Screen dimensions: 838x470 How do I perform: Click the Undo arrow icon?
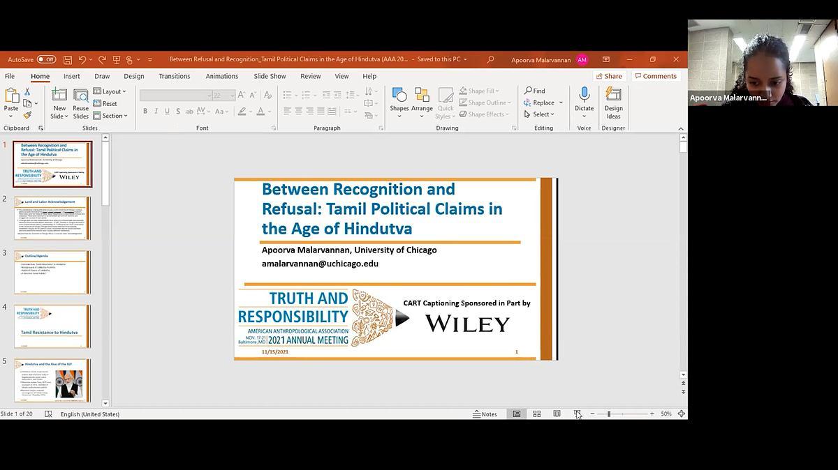[82, 59]
